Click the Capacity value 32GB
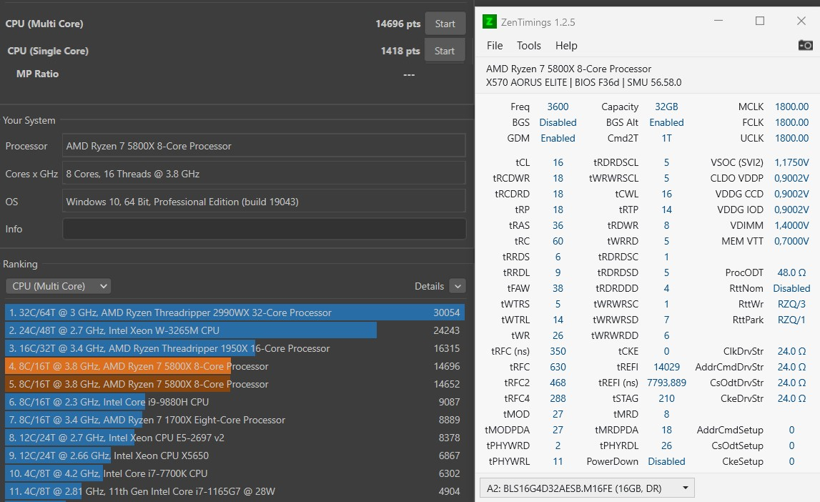Viewport: 820px width, 502px height. [666, 107]
